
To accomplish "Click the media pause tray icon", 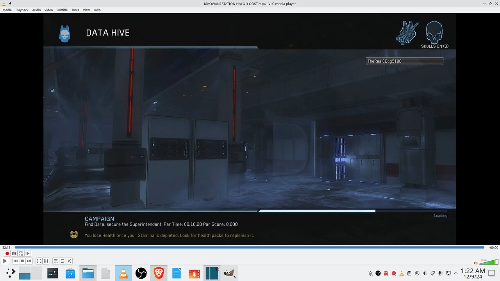I will click(417, 273).
